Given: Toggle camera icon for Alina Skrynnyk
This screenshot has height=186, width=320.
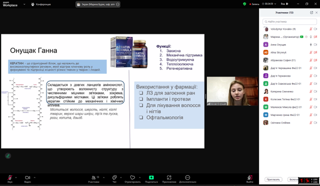Looking at the screenshot, I should (x=315, y=52).
